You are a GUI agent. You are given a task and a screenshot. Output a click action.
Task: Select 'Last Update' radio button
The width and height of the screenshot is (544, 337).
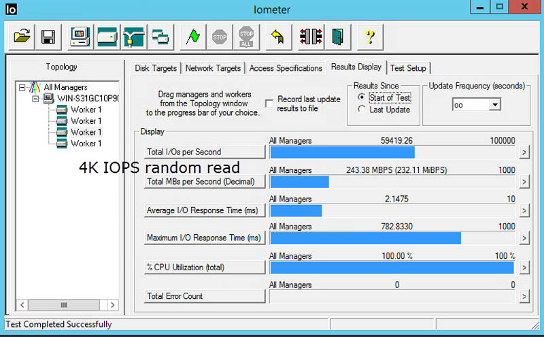click(x=361, y=109)
